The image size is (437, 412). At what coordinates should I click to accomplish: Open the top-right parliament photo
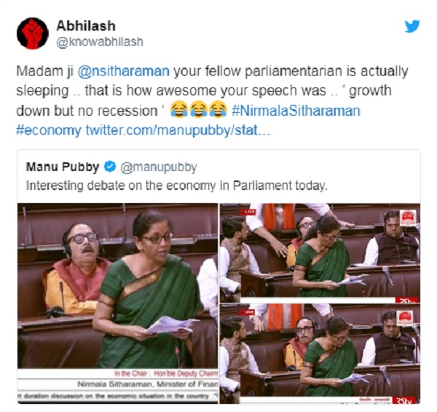click(x=320, y=253)
